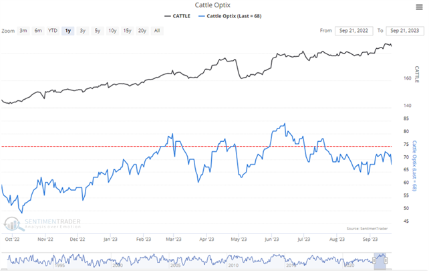Set the zoom to 5y
The image size is (429, 271).
click(x=97, y=31)
